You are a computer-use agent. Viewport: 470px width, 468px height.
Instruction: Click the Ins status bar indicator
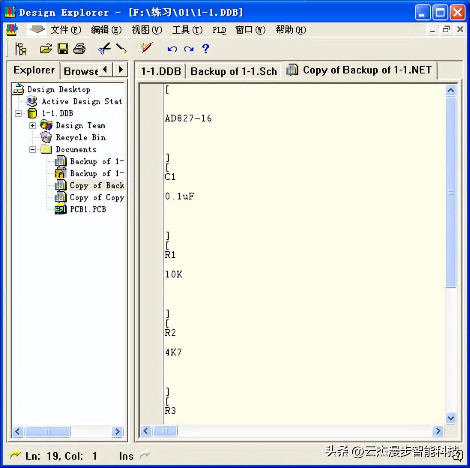[126, 456]
